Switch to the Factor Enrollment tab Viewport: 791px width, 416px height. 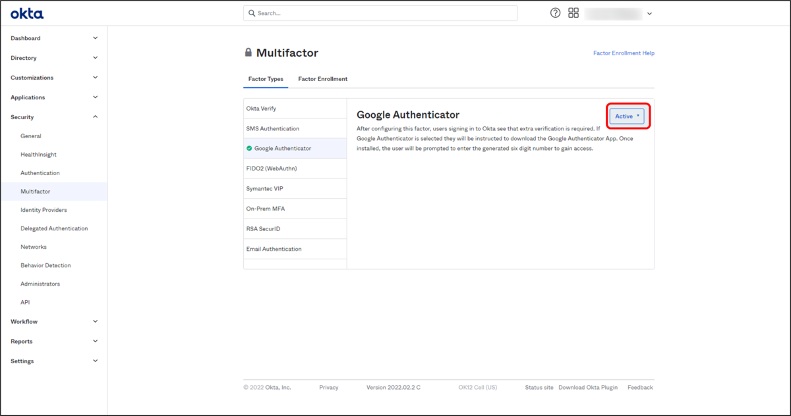pos(323,79)
